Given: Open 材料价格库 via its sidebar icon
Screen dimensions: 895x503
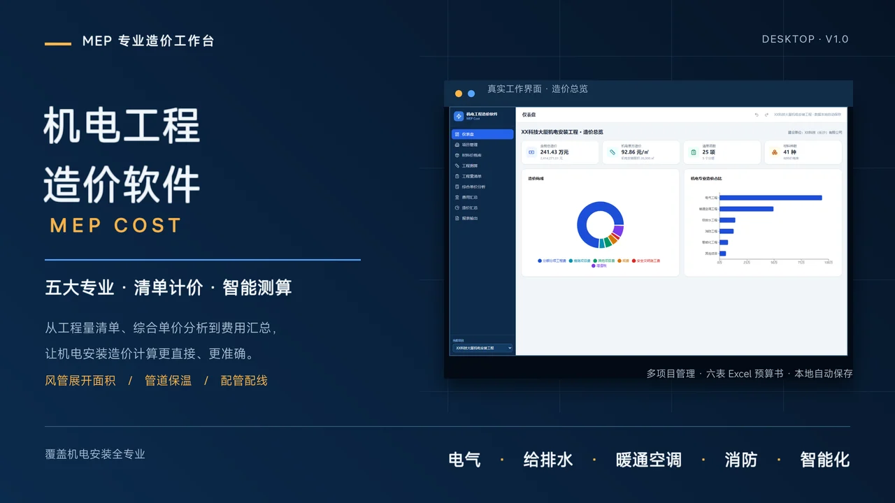Looking at the screenshot, I should [457, 155].
